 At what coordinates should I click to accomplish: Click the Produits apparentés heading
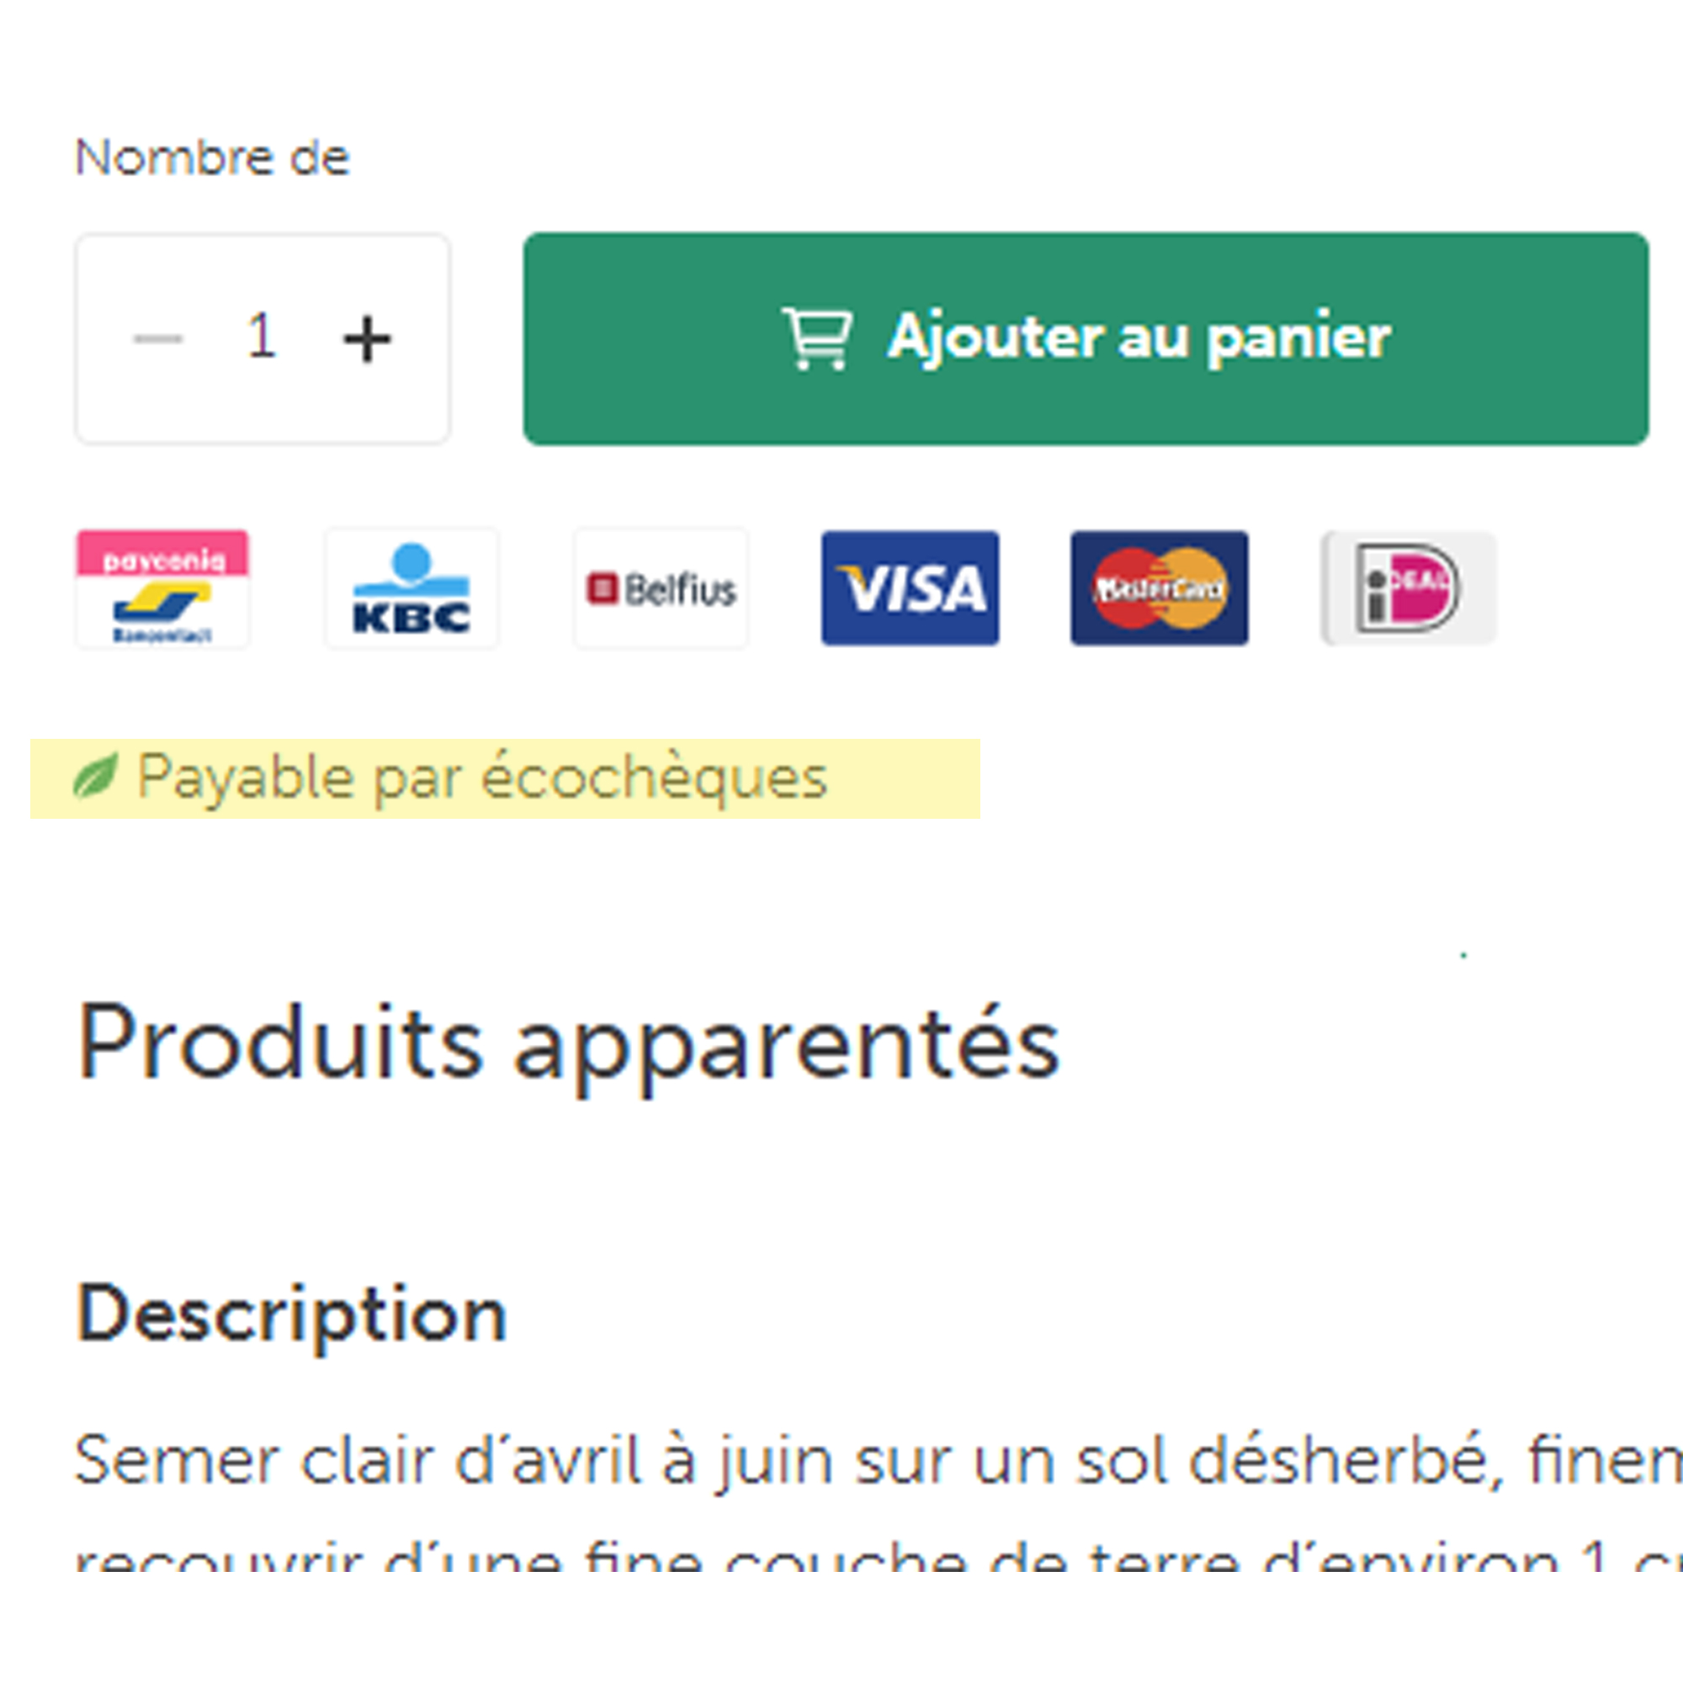pyautogui.click(x=566, y=1042)
